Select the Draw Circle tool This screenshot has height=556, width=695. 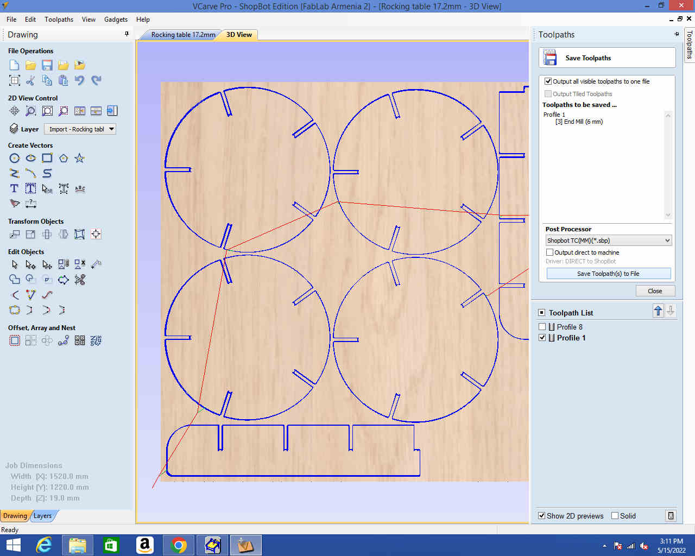15,158
